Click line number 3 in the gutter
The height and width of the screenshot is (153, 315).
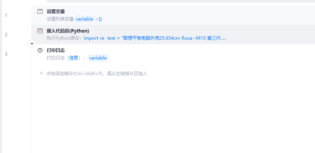click(6, 54)
